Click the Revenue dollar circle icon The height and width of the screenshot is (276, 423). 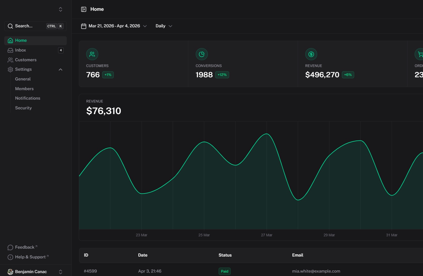(311, 54)
